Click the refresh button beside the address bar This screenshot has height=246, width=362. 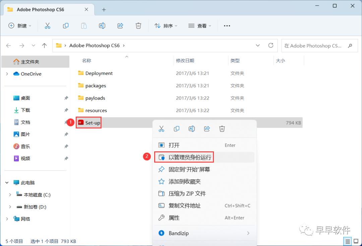(x=270, y=45)
